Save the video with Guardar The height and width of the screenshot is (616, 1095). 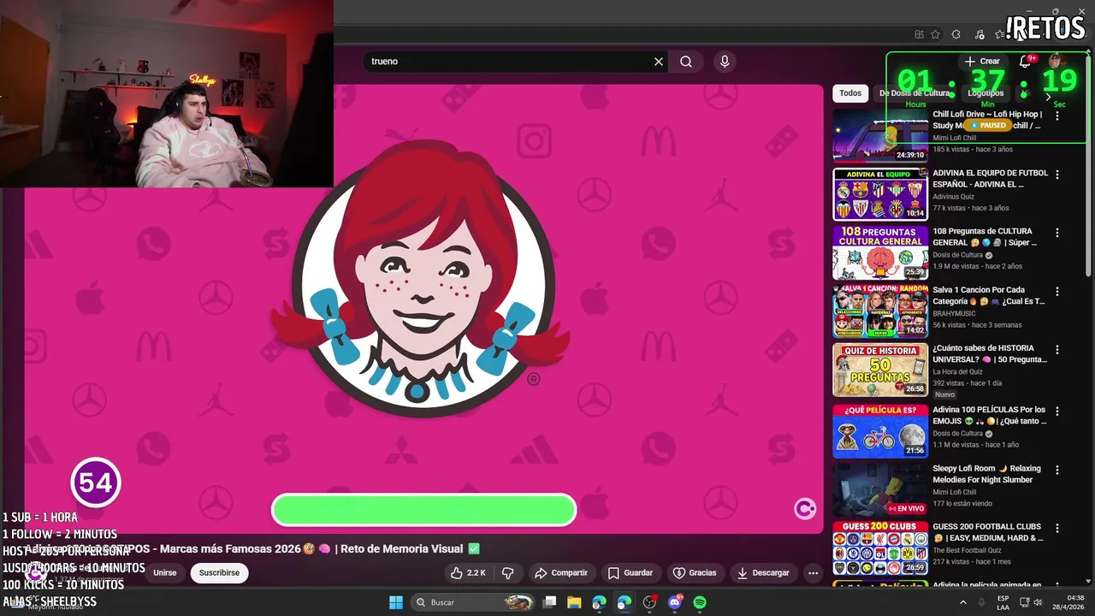[x=630, y=572]
